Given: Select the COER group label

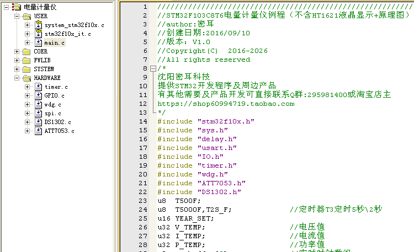Looking at the screenshot, I should [41, 51].
